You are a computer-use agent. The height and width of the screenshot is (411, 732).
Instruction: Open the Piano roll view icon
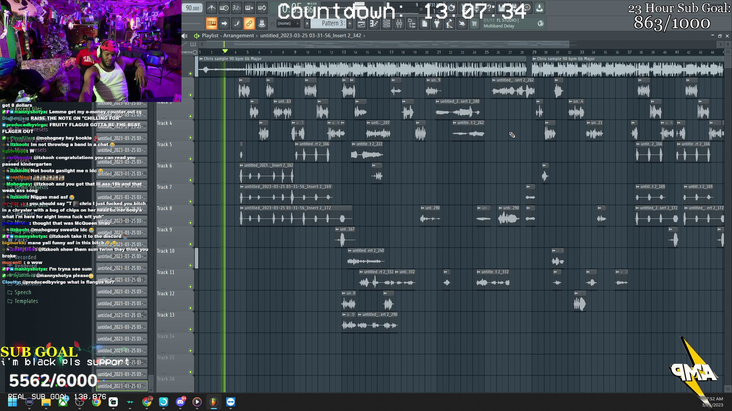(x=374, y=24)
